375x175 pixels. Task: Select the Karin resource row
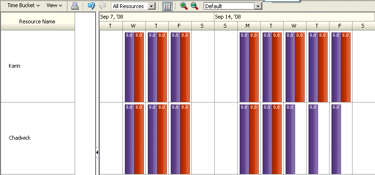point(37,66)
